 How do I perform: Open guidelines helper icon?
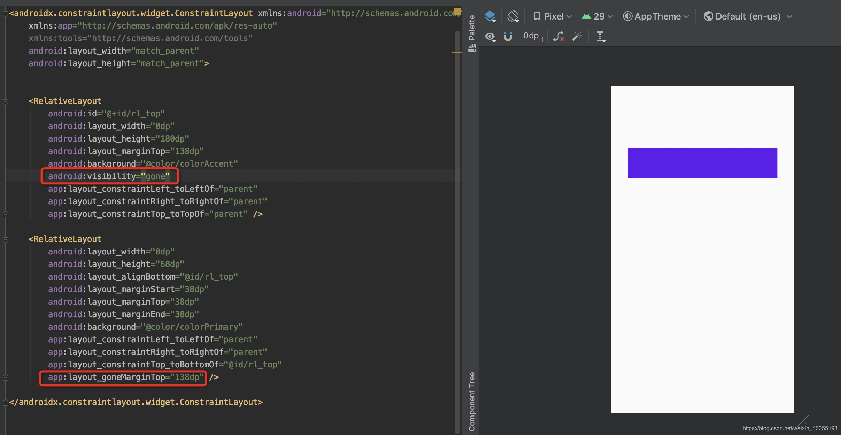(x=601, y=37)
